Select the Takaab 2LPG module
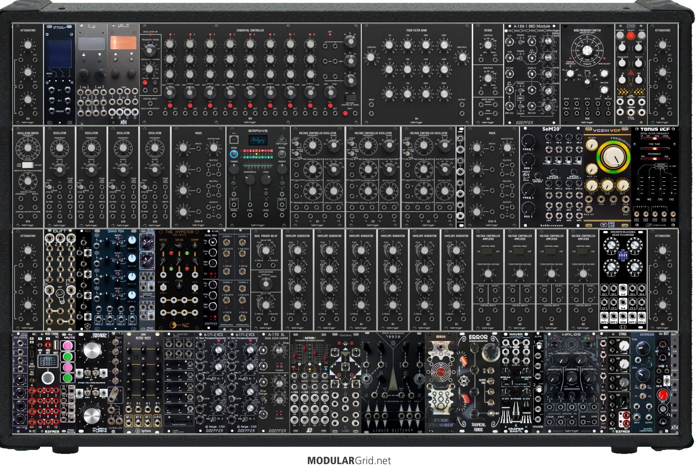The image size is (699, 469). tap(538, 383)
